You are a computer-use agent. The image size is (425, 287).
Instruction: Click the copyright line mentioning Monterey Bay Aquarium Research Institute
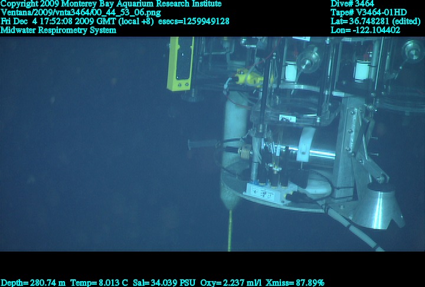pos(111,4)
